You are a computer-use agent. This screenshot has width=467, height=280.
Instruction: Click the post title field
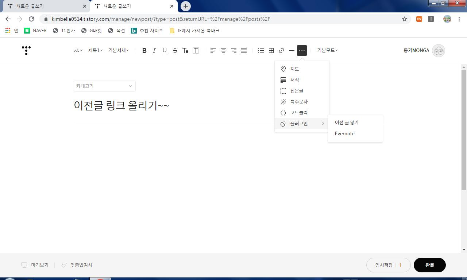231,106
